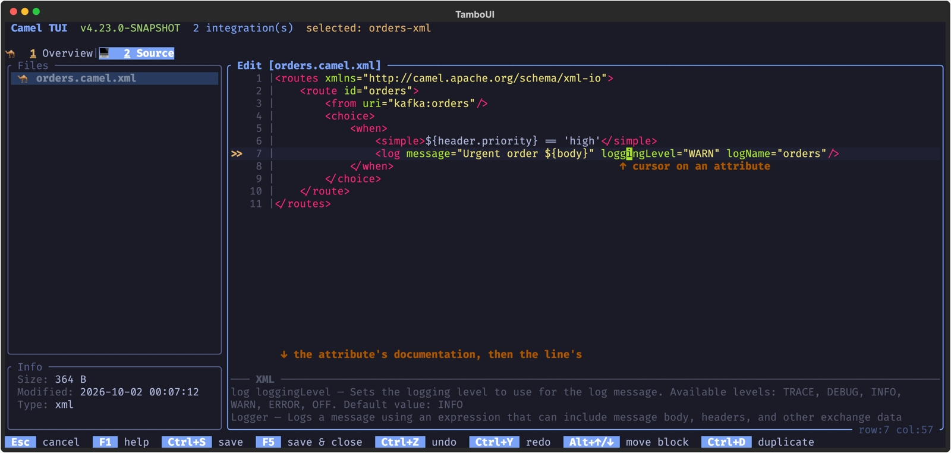
Task: Click line number 11 in the gutter
Action: pos(256,204)
